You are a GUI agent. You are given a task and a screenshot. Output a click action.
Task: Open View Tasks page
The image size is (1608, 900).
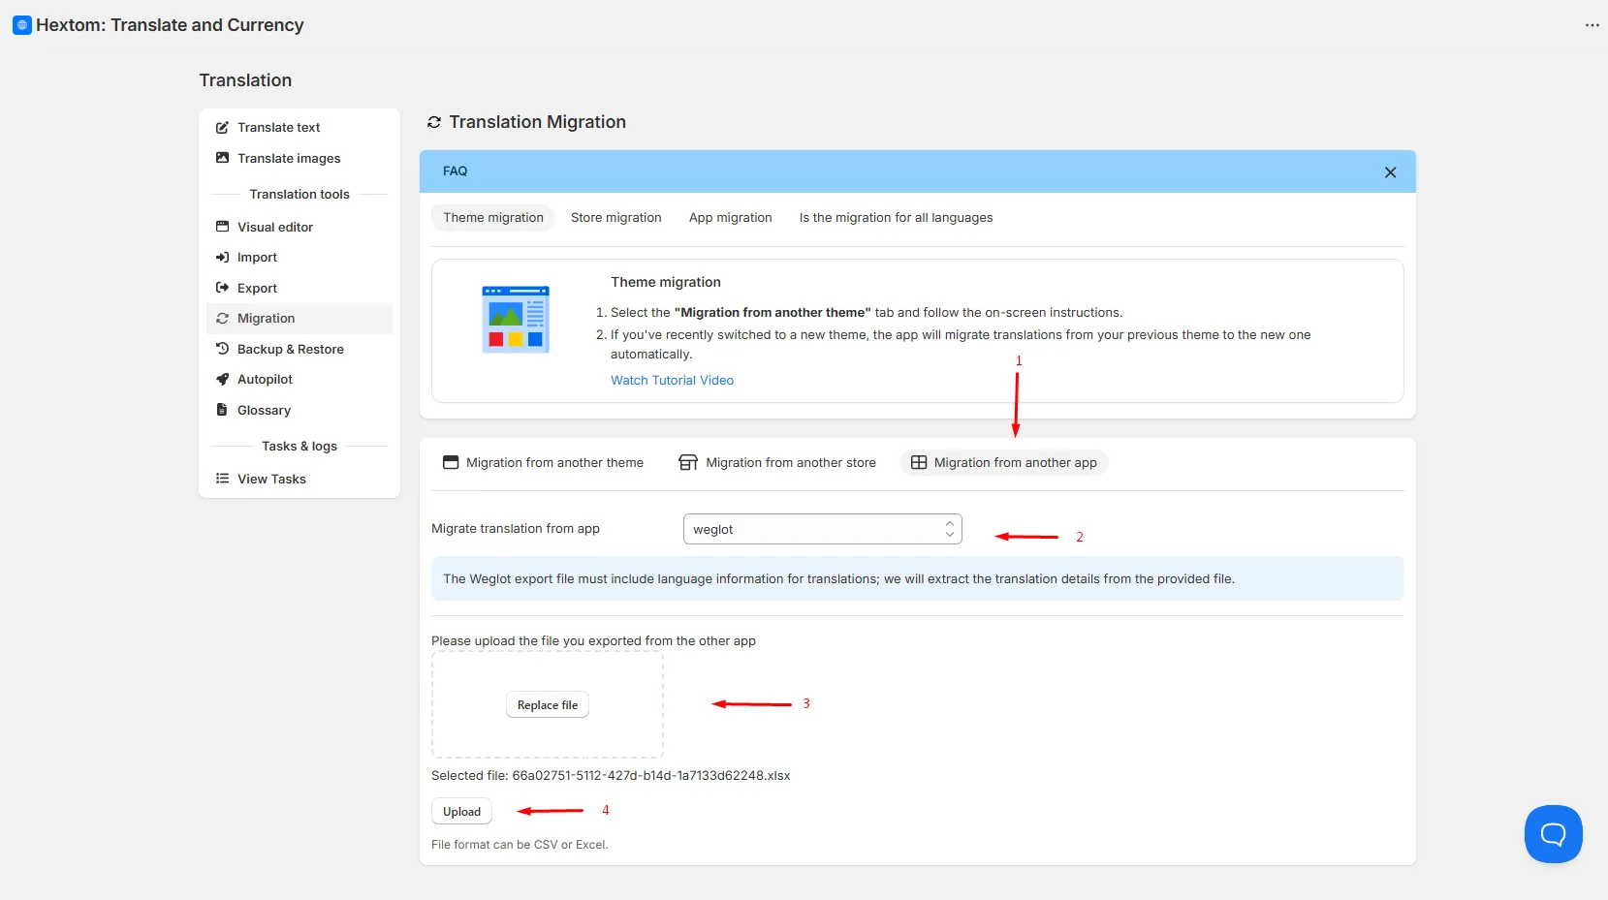pos(300,479)
